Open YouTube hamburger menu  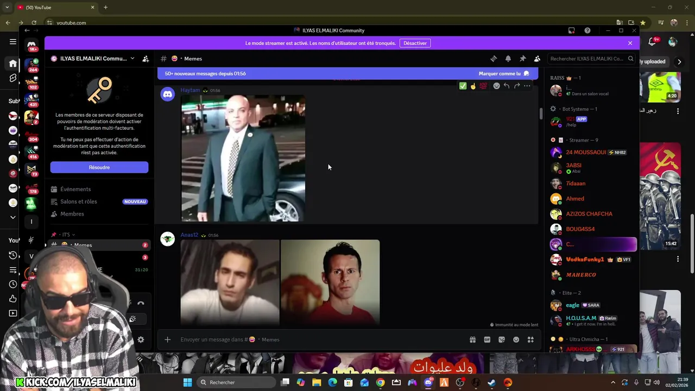pos(13,42)
